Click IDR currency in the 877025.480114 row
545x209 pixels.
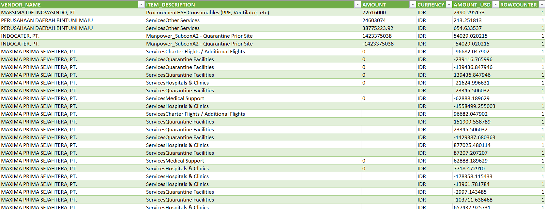click(434, 145)
